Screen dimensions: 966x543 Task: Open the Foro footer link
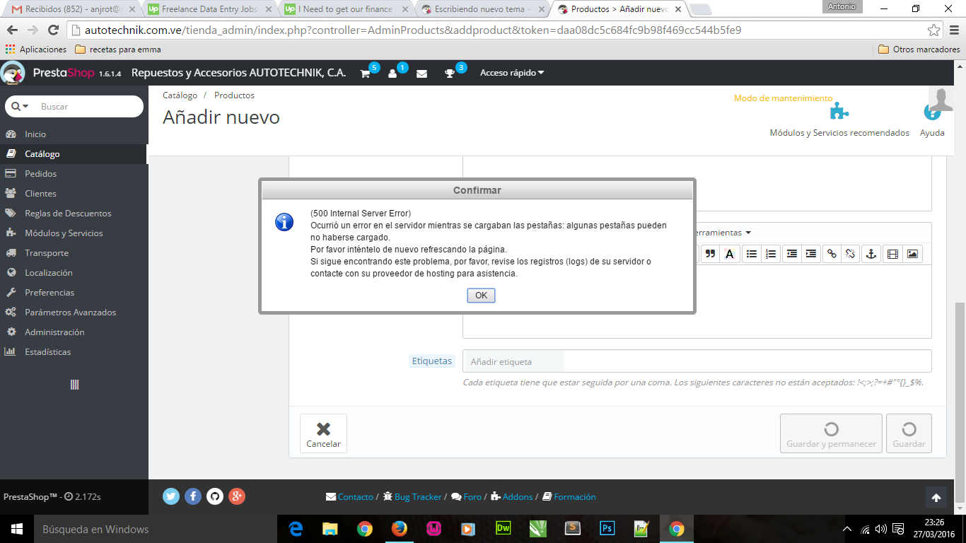coord(466,497)
